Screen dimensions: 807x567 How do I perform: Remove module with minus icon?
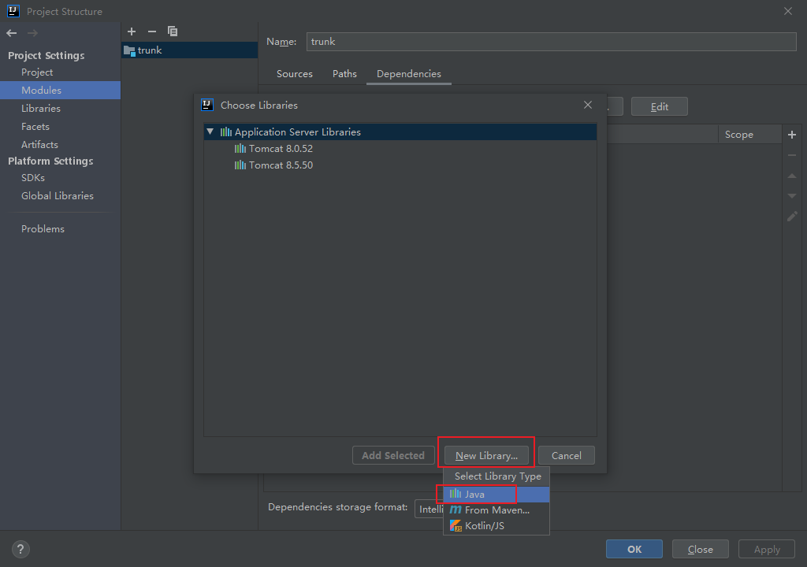[x=152, y=31]
